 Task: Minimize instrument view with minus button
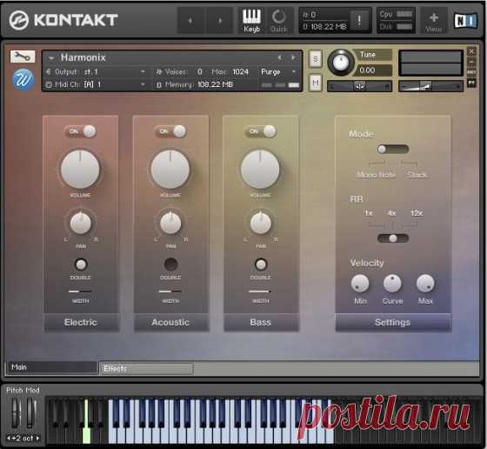point(471,62)
